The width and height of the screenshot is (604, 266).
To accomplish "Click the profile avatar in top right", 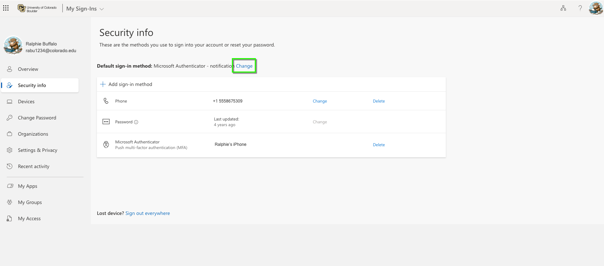I will pyautogui.click(x=596, y=8).
